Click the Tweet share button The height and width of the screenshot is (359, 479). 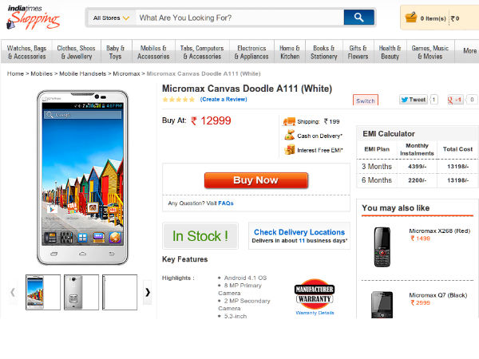(414, 100)
